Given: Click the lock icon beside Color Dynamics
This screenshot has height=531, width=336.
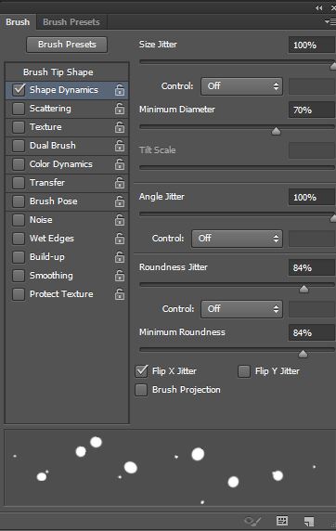Looking at the screenshot, I should click(120, 164).
